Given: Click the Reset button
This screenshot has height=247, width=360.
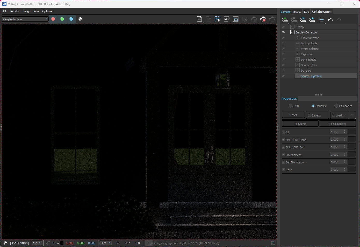Looking at the screenshot, I should pos(293,115).
